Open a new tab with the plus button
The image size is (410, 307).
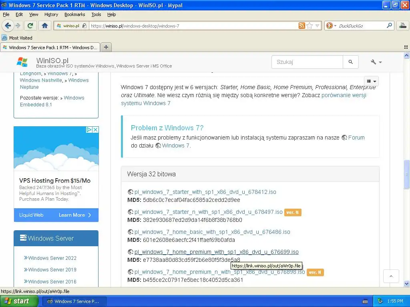(106, 47)
